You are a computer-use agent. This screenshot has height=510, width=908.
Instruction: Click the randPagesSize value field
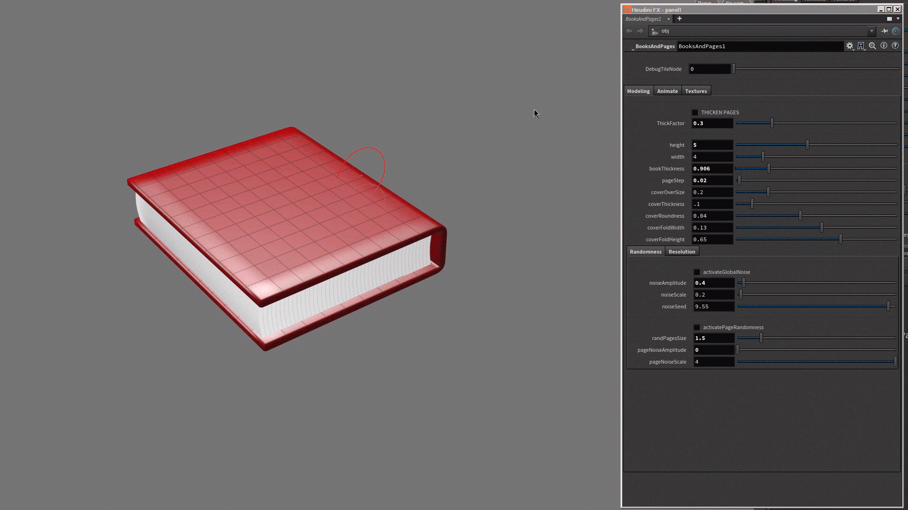click(x=714, y=338)
